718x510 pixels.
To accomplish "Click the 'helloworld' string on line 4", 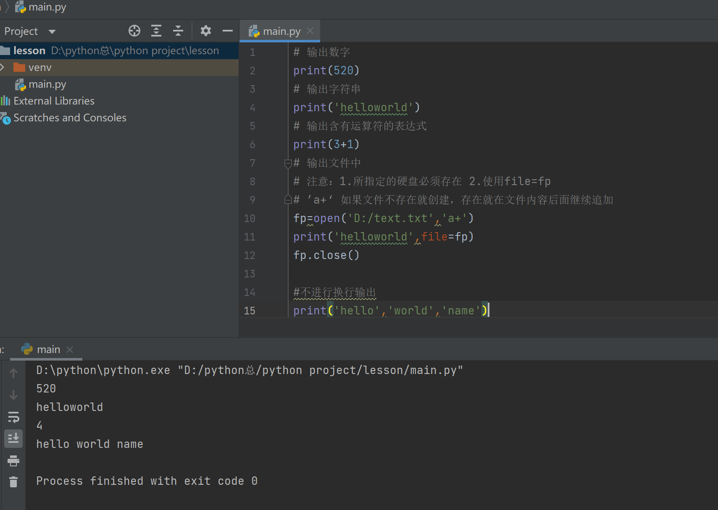I will (x=373, y=107).
